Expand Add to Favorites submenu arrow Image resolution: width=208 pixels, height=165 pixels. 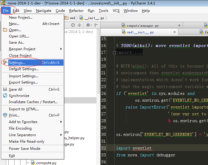point(61,122)
